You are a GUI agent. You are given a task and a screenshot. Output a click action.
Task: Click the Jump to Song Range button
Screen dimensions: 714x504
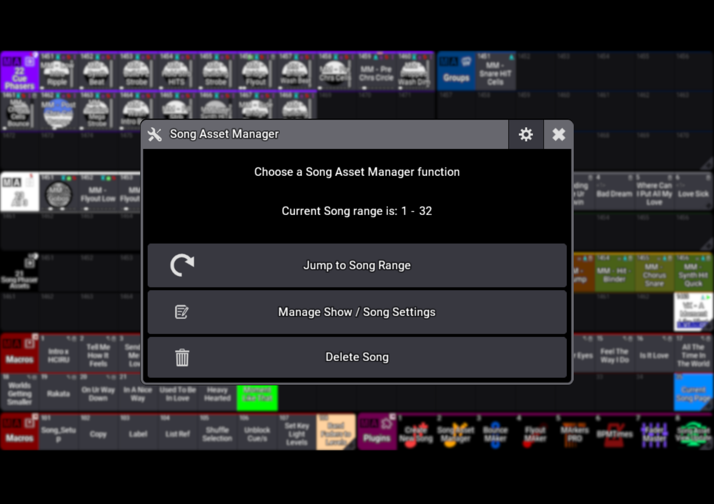coord(357,266)
